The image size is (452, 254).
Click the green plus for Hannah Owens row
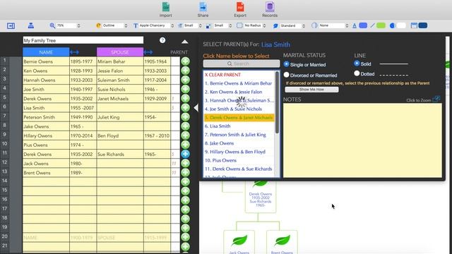(185, 80)
